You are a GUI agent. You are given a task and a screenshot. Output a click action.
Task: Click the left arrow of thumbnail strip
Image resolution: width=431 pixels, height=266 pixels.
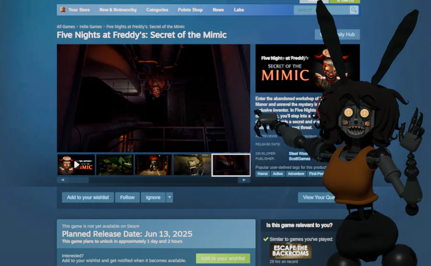tap(63, 180)
